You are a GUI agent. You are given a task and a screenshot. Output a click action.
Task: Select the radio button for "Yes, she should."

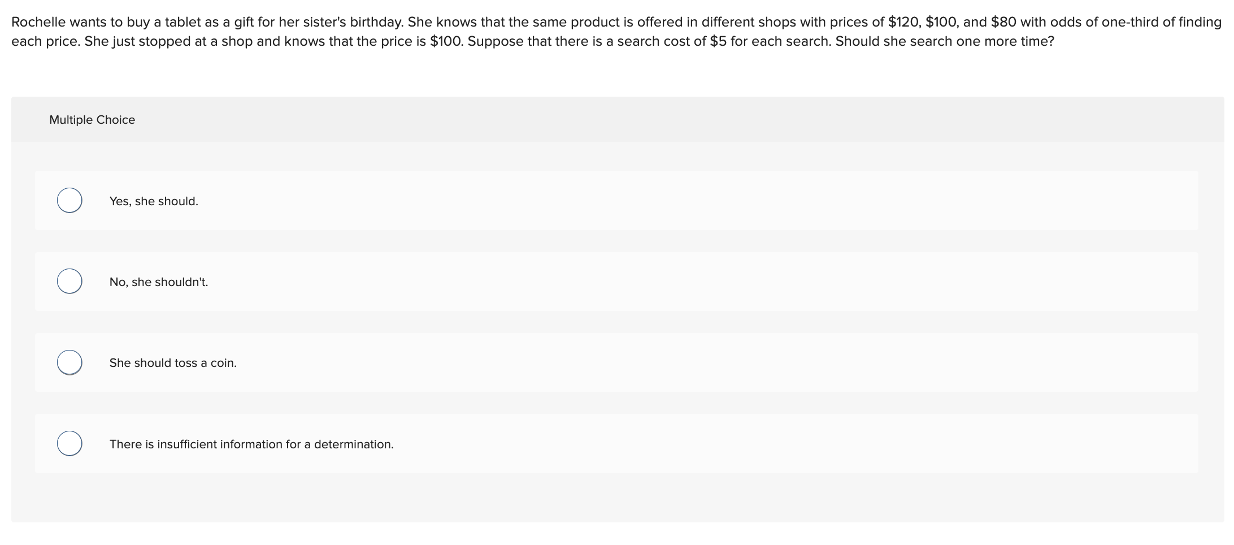coord(69,200)
